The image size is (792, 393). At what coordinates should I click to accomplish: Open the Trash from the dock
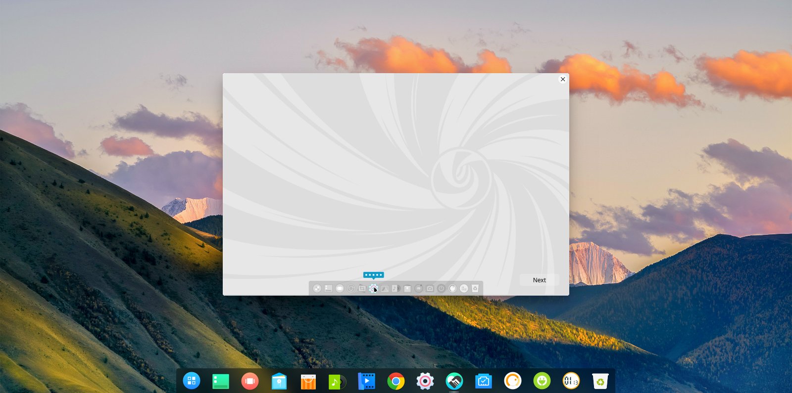[600, 381]
